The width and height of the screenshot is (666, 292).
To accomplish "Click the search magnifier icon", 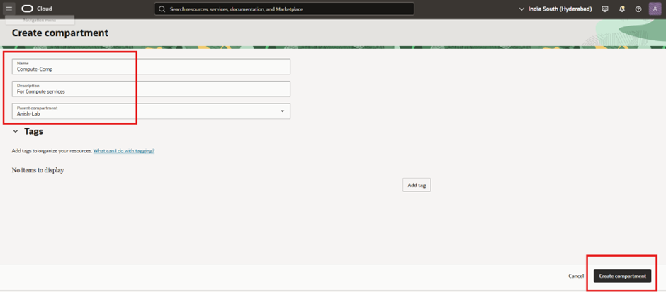I will pyautogui.click(x=162, y=9).
